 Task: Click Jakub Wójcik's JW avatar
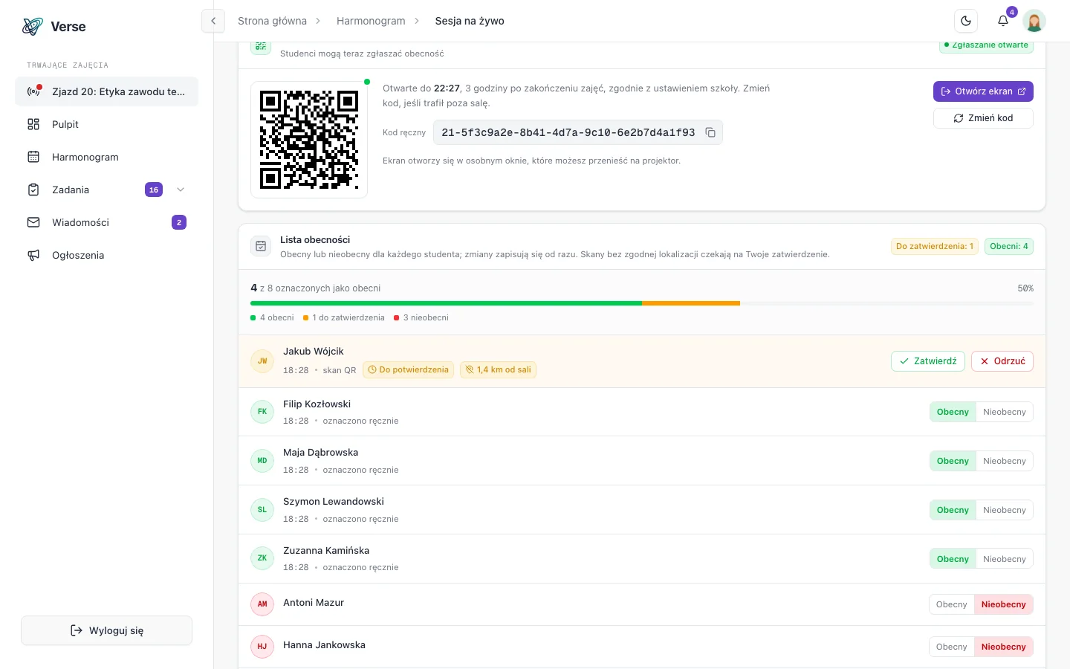tap(262, 361)
